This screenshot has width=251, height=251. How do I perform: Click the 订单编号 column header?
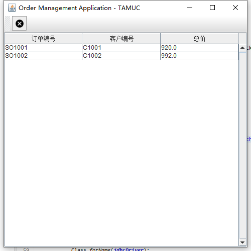point(43,39)
